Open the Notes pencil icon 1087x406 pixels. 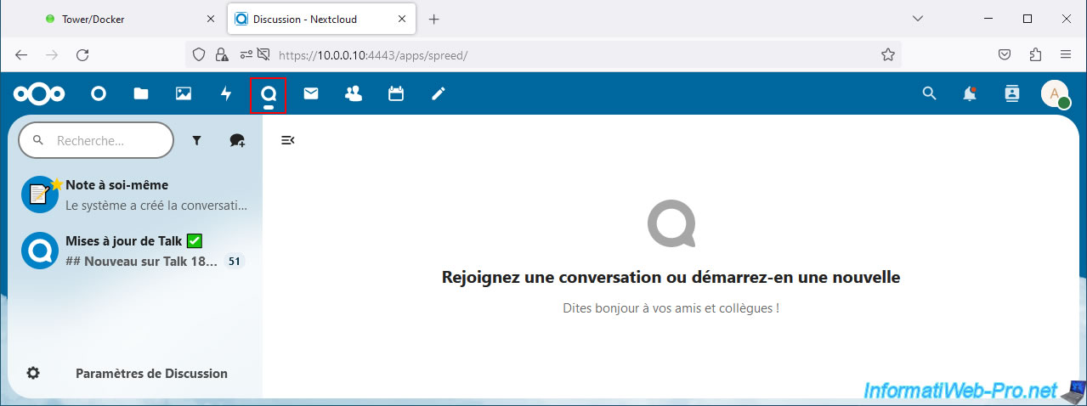pyautogui.click(x=439, y=94)
